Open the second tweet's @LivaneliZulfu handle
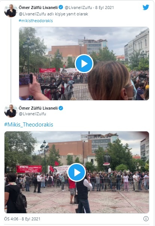 click(x=32, y=114)
